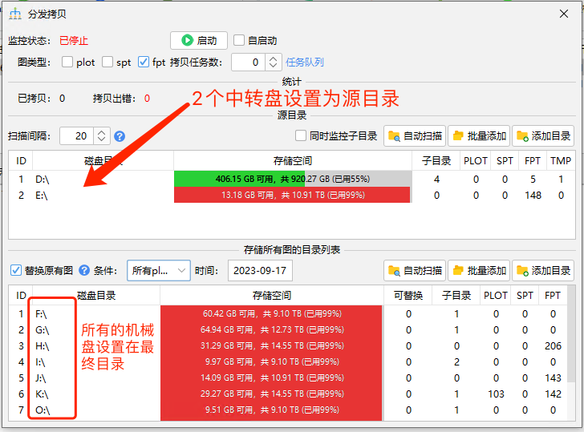Click the blue help question-mark icon
The width and height of the screenshot is (584, 432).
pos(120,136)
